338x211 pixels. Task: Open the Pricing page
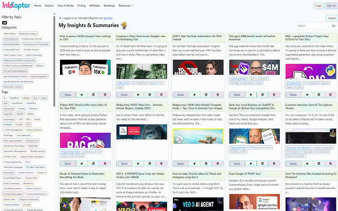[82, 5]
